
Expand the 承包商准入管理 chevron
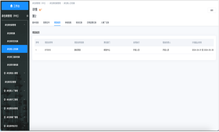coord(24,73)
